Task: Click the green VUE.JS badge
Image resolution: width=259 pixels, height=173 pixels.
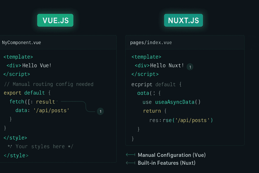Action: 55,20
